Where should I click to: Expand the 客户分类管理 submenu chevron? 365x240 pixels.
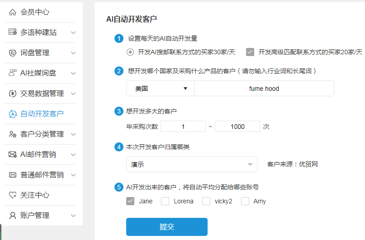(x=73, y=134)
